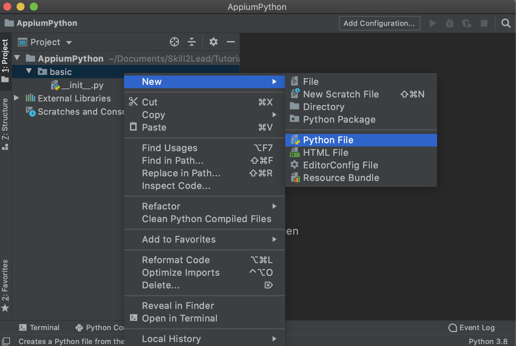
Task: Open Project panel settings gear
Action: pos(214,42)
